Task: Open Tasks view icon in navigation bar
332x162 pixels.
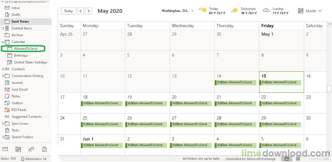Action: 44,149
